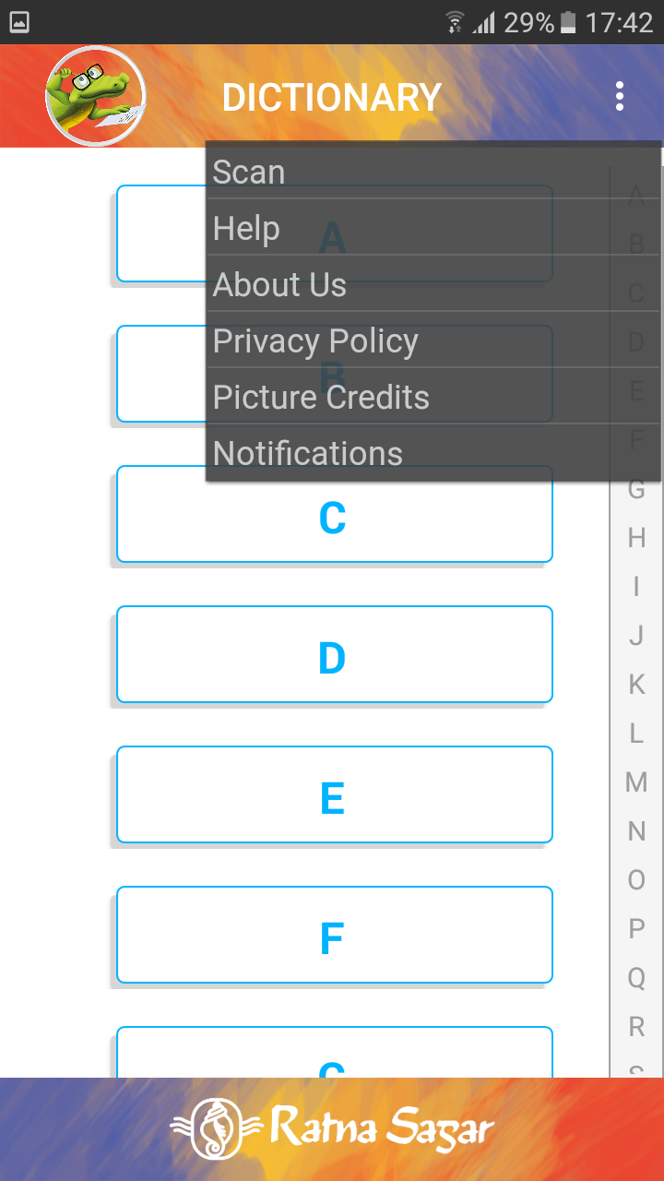Open Notifications menu entry
This screenshot has height=1181, width=664.
(433, 453)
